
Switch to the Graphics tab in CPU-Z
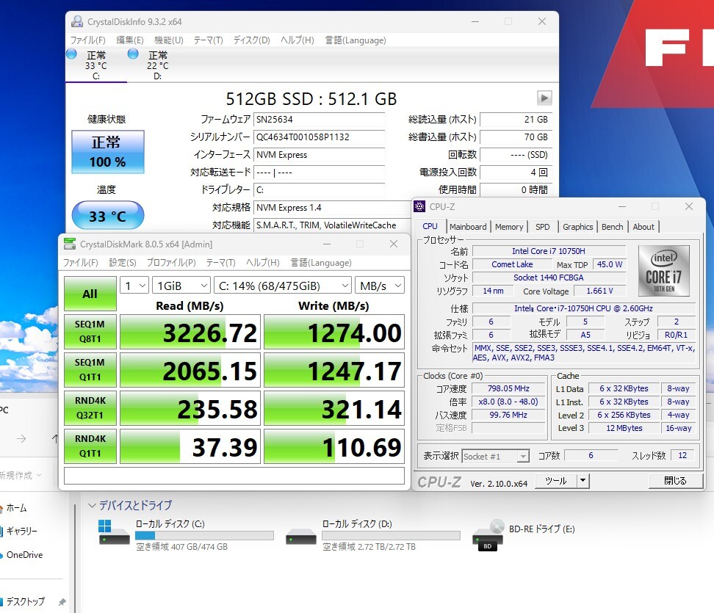click(x=577, y=227)
